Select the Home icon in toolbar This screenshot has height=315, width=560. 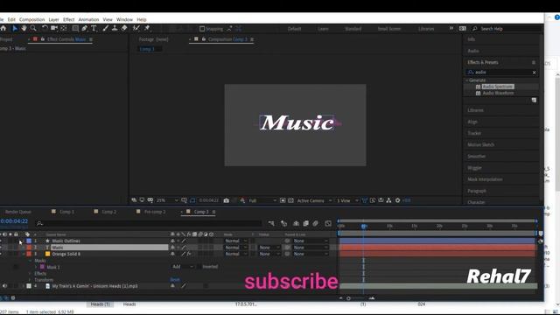point(3,28)
